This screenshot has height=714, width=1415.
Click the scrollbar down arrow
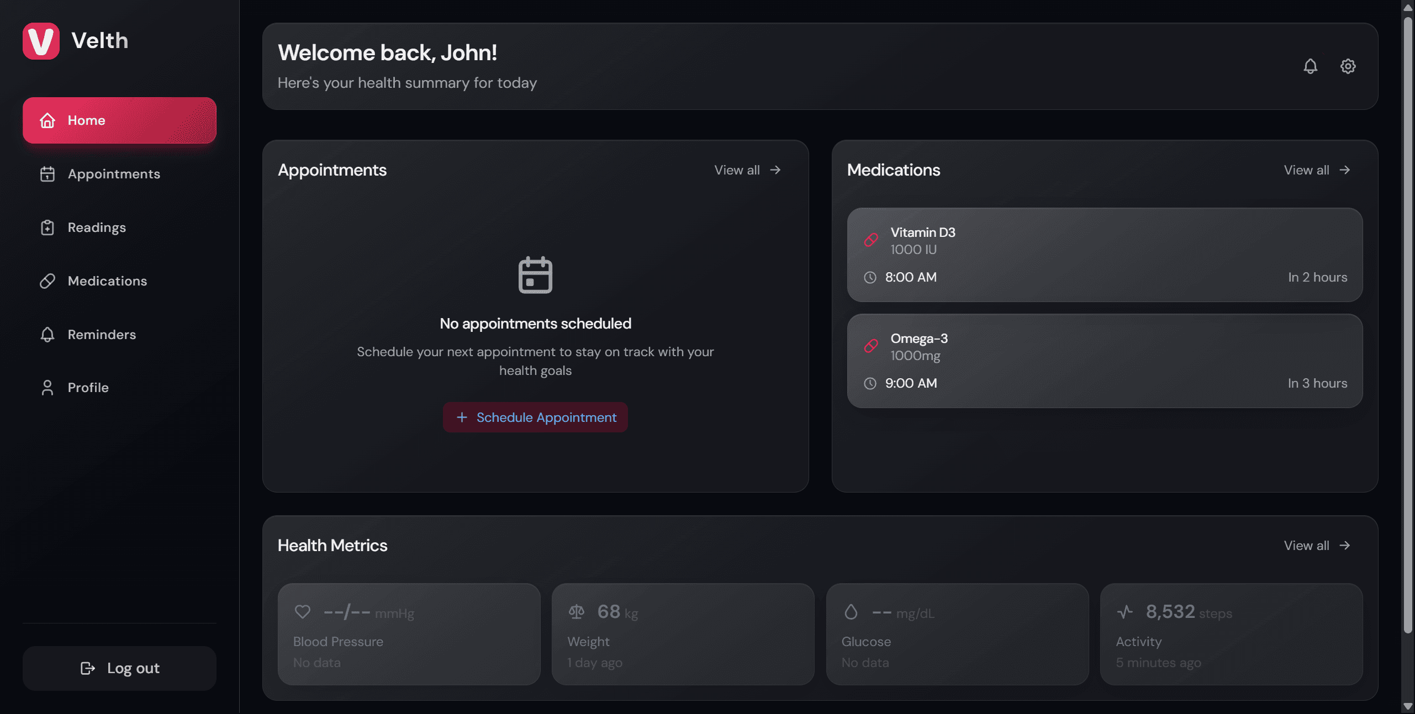(x=1408, y=706)
